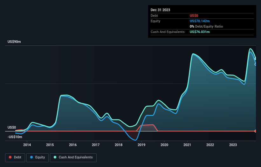Click the 0% Debt/Equity Ratio text

[x=206, y=26]
